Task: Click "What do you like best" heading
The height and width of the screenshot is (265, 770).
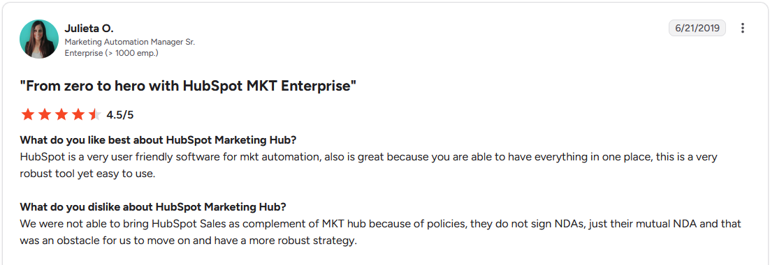Action: point(158,140)
